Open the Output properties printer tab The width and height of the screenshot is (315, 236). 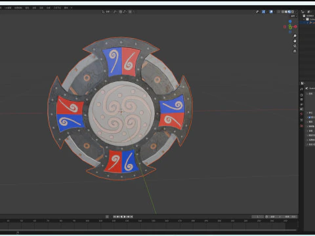[302, 100]
